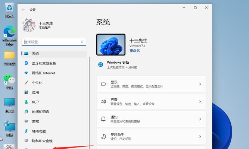Open the 声音 settings card
The width and height of the screenshot is (249, 149).
click(x=151, y=102)
